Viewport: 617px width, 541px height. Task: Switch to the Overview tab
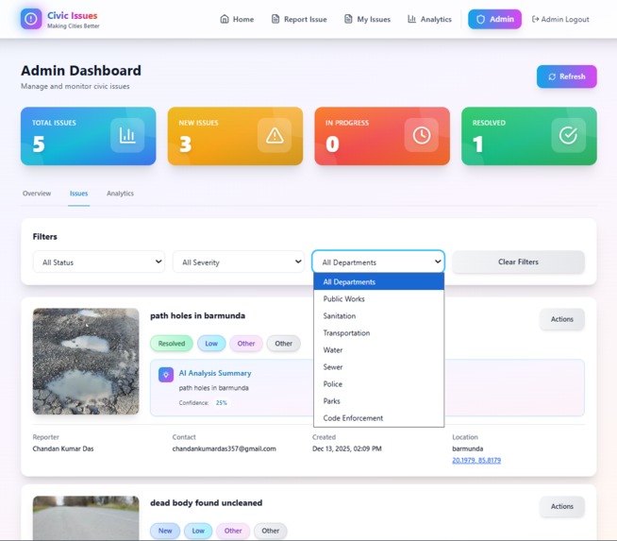pos(37,194)
